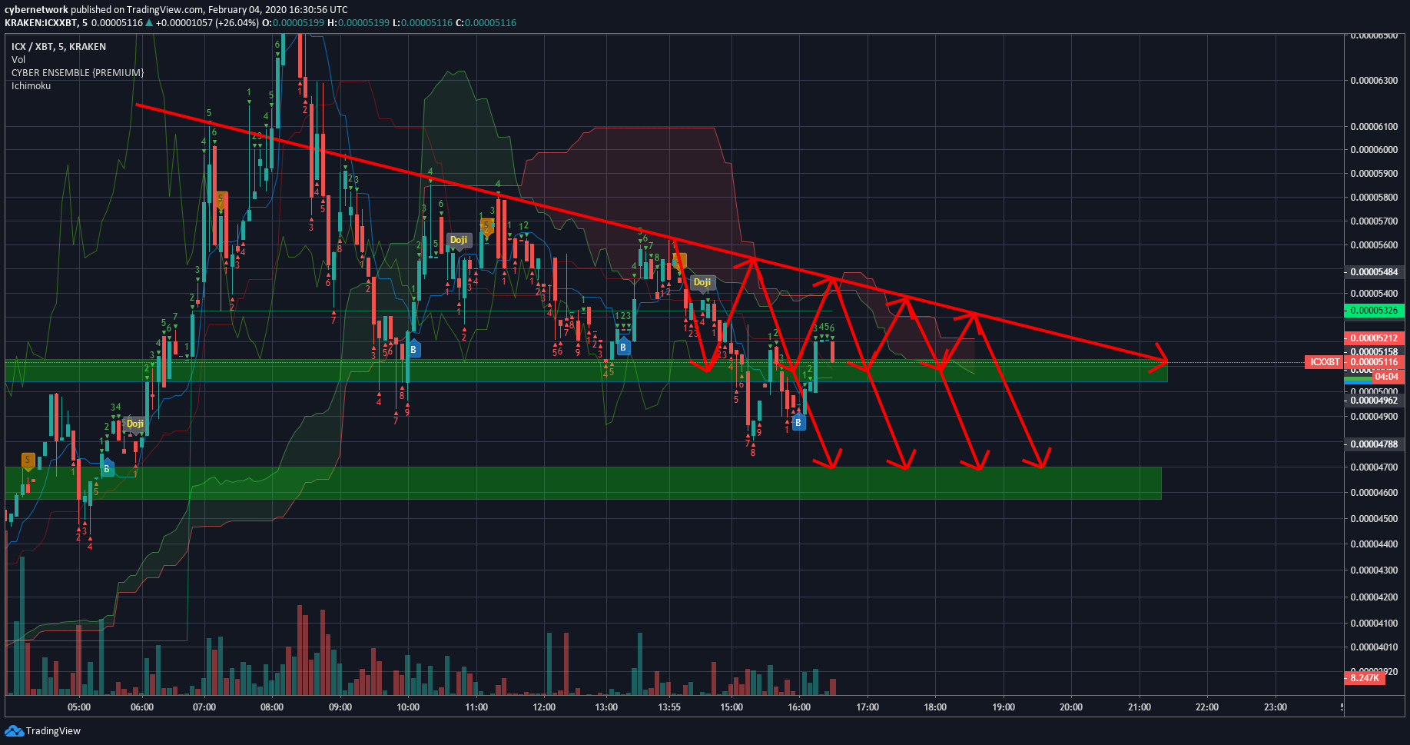
Task: Select the Ichimoku indicator legend
Action: pyautogui.click(x=31, y=86)
